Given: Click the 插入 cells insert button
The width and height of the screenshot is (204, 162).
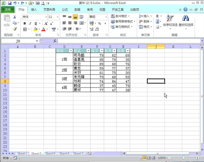Looking at the screenshot, I should (x=145, y=16).
